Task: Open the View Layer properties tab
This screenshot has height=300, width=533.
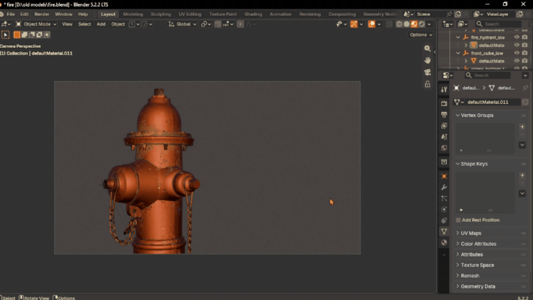Action: (444, 126)
